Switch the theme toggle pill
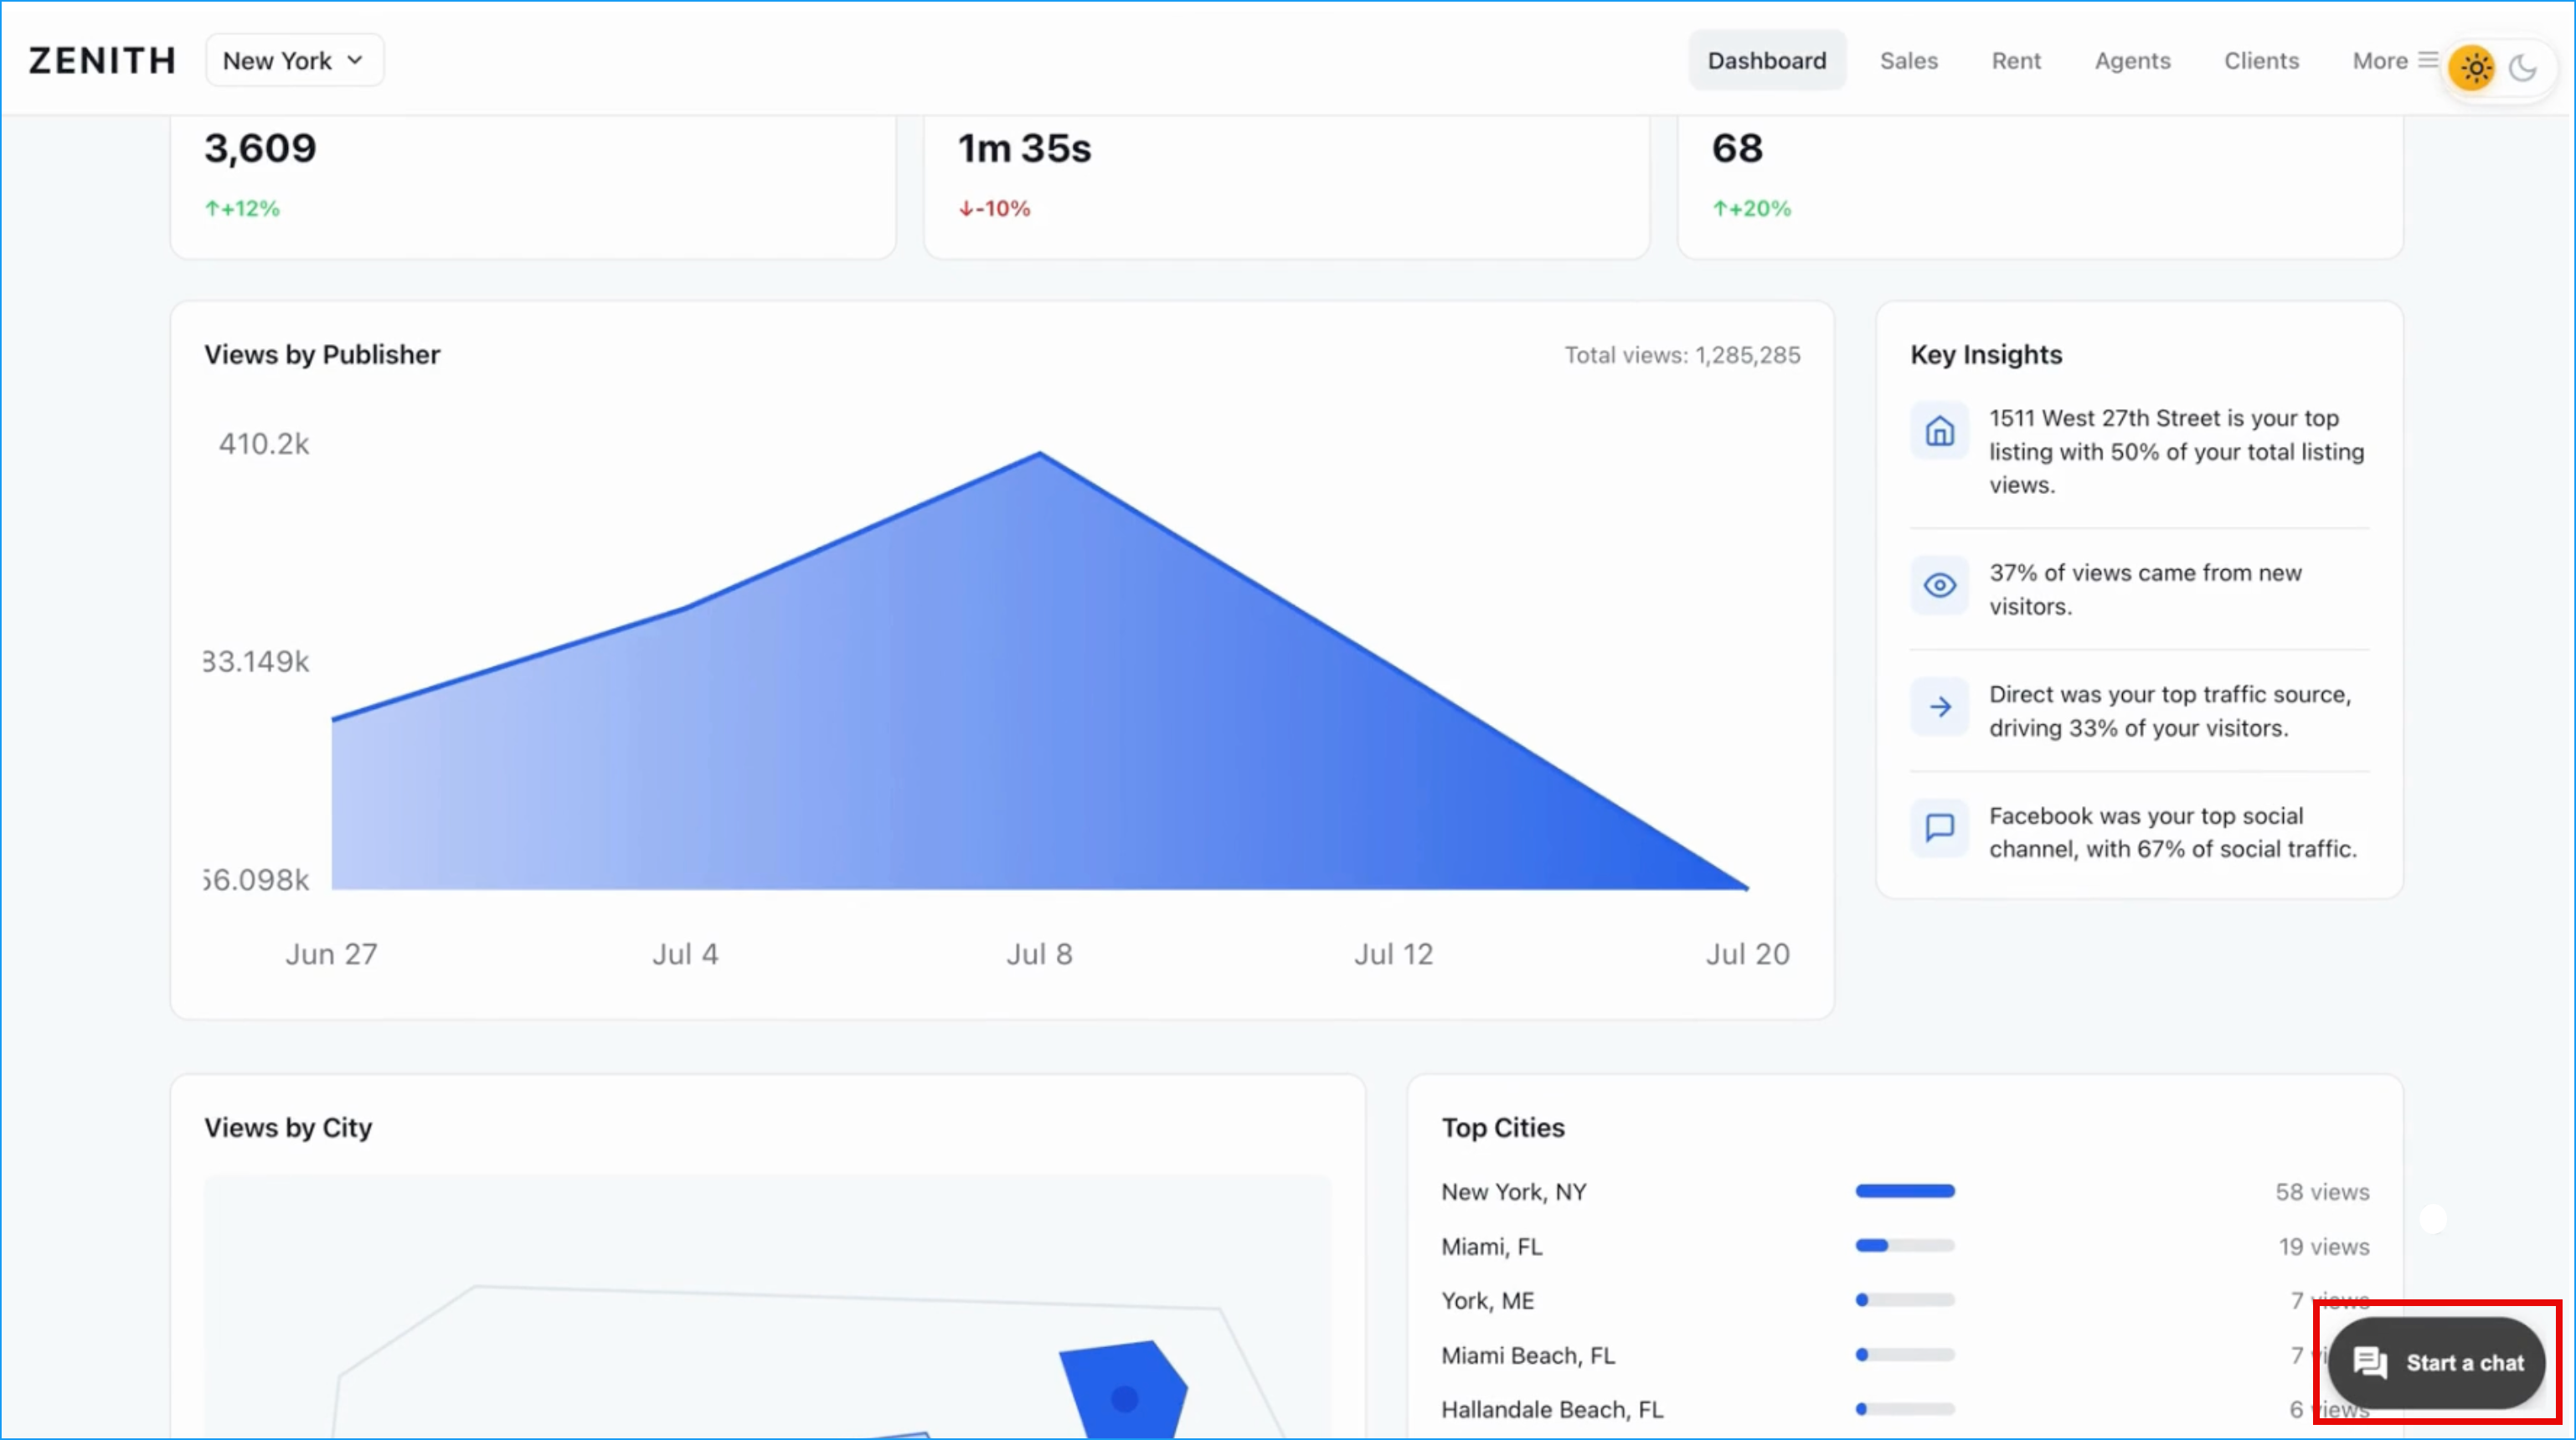 click(2498, 67)
